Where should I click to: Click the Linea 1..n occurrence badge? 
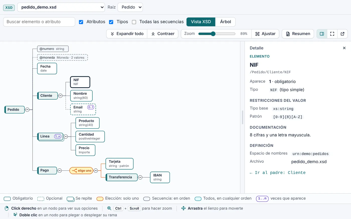tap(58, 136)
